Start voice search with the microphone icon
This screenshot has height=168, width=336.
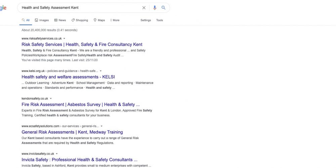click(x=155, y=8)
